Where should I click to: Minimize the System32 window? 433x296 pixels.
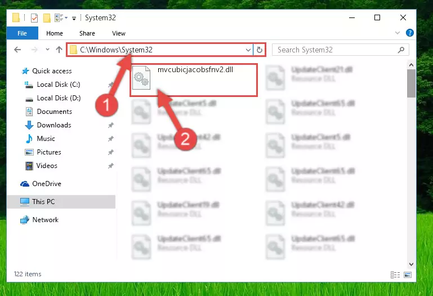pyautogui.click(x=352, y=17)
